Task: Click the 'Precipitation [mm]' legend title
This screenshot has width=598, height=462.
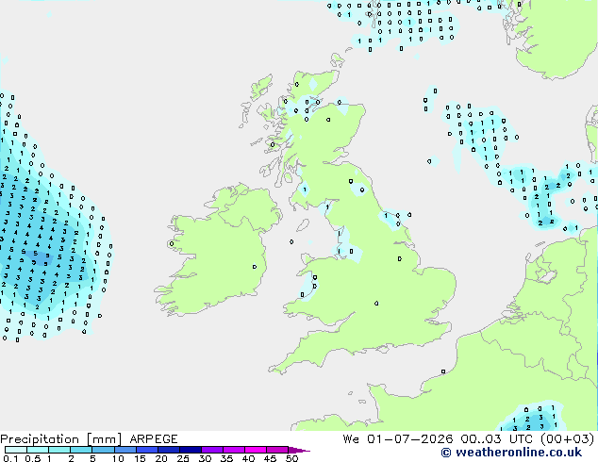Action: pos(61,439)
